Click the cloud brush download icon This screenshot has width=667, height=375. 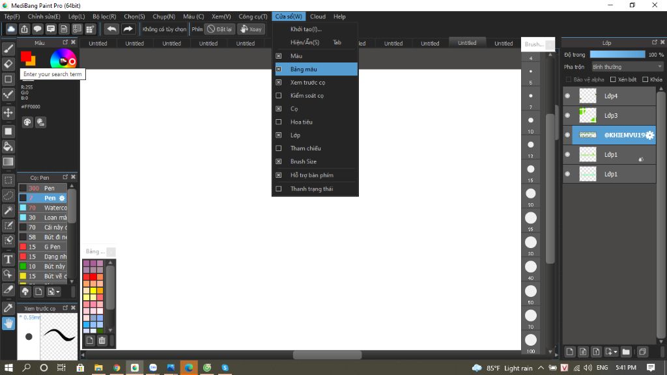point(25,292)
